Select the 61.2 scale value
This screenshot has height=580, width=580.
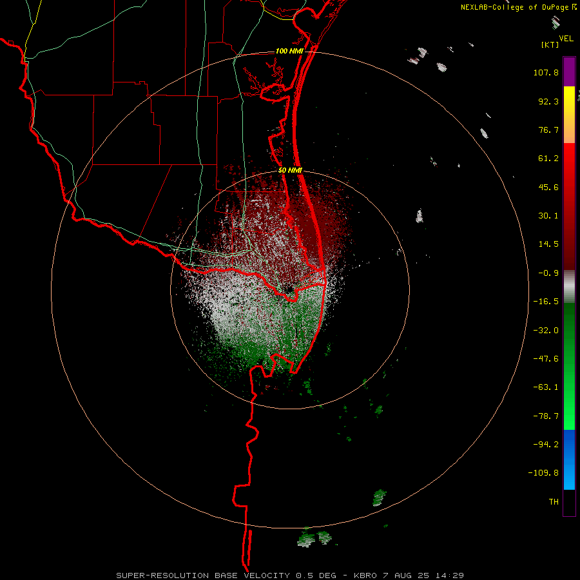(x=548, y=159)
